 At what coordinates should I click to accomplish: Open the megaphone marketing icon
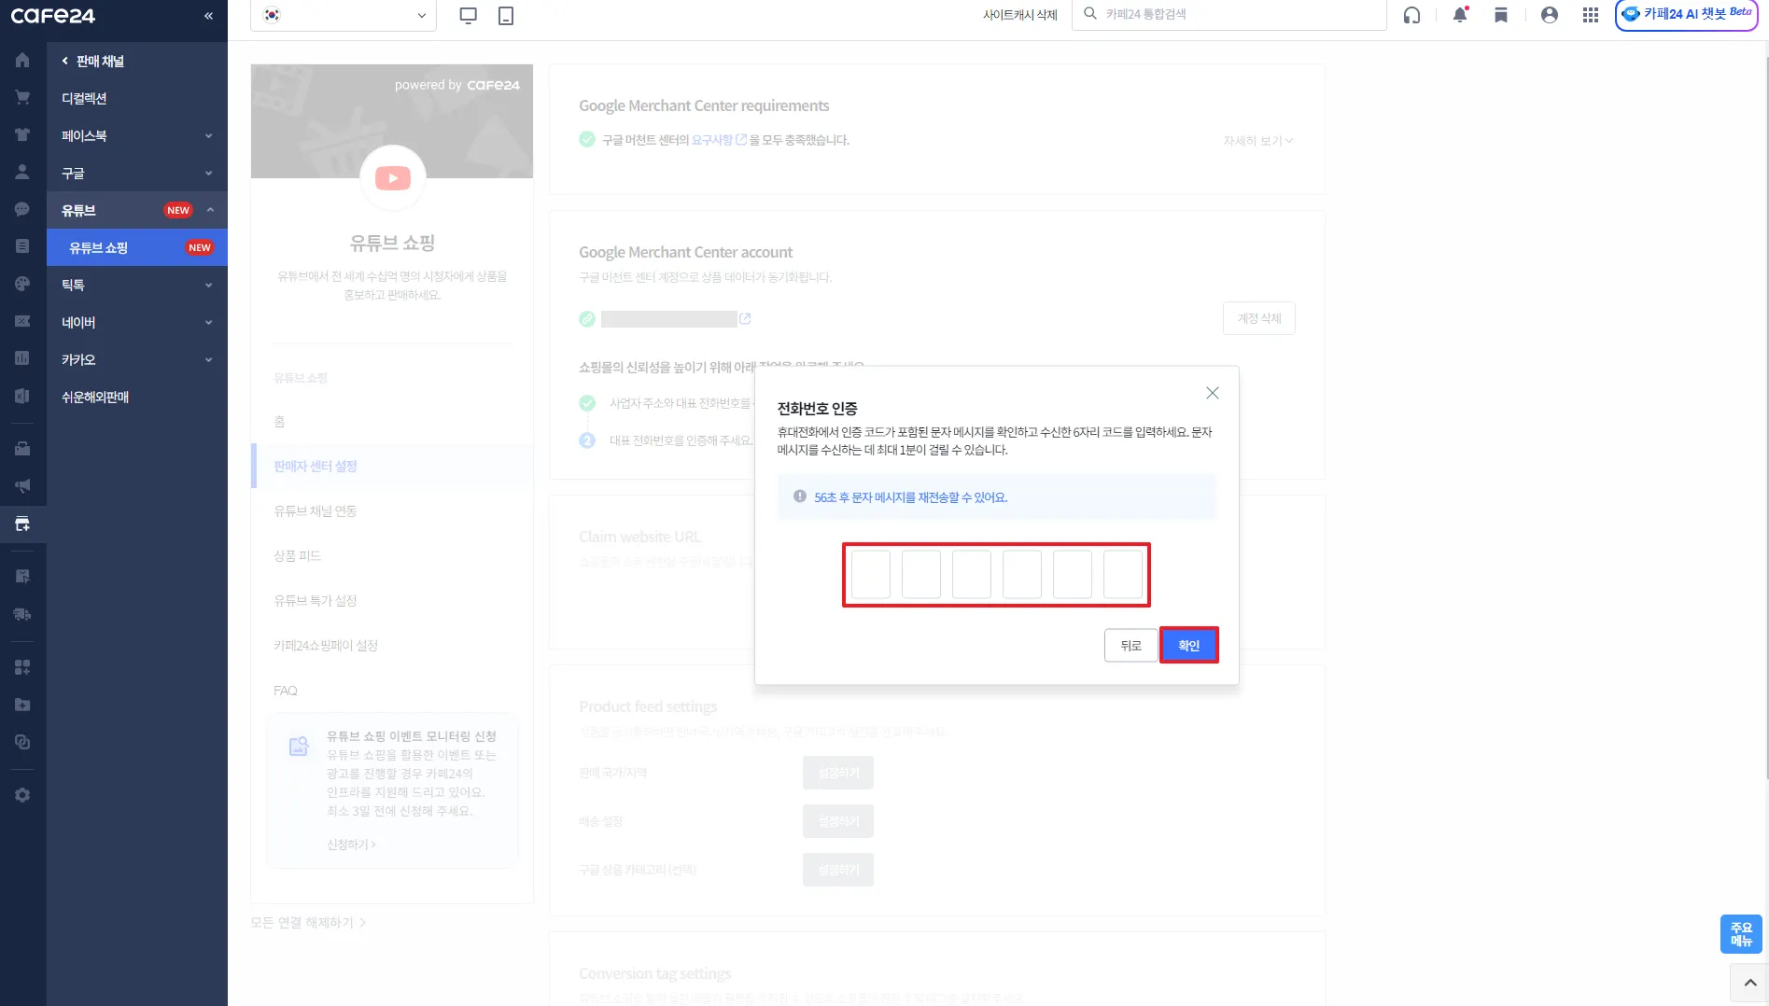click(x=22, y=486)
